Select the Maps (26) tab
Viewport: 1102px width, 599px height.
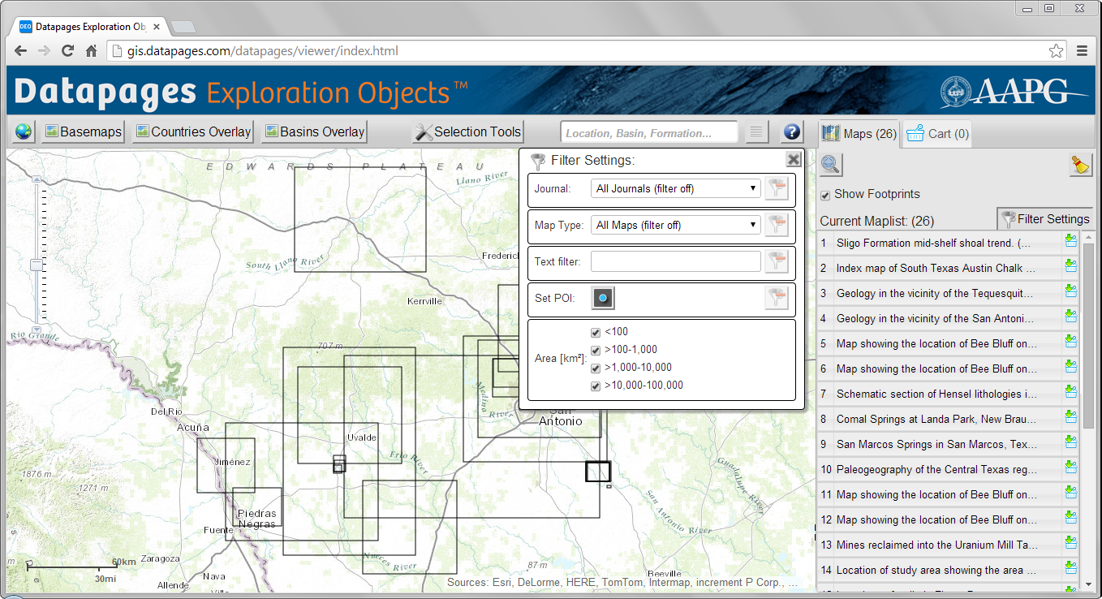tap(859, 134)
